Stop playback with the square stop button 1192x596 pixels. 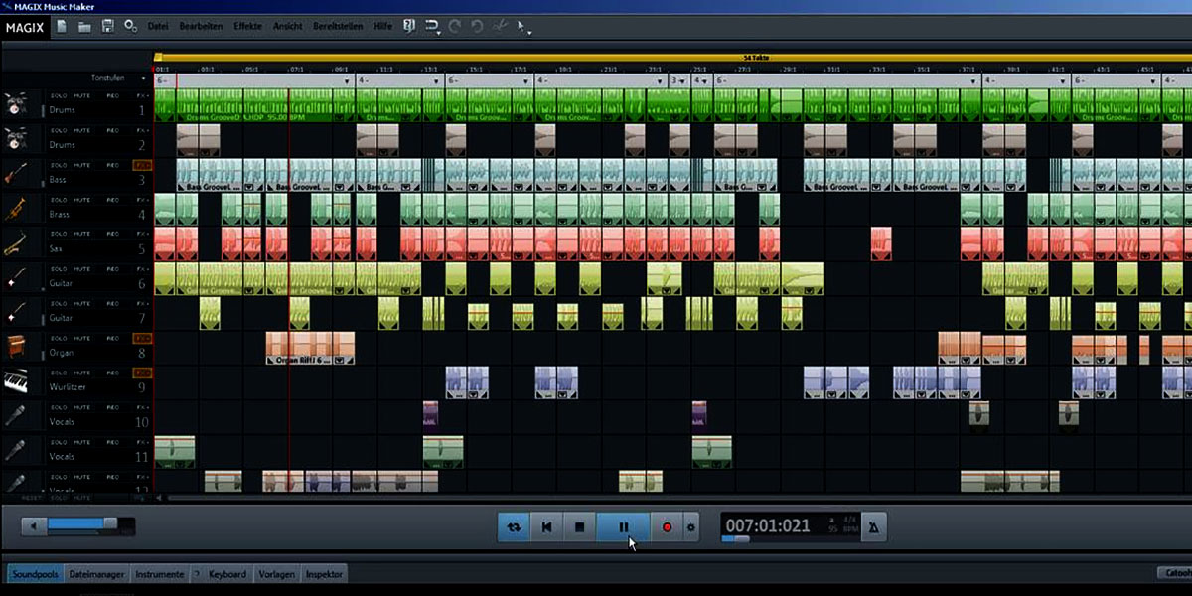point(579,527)
